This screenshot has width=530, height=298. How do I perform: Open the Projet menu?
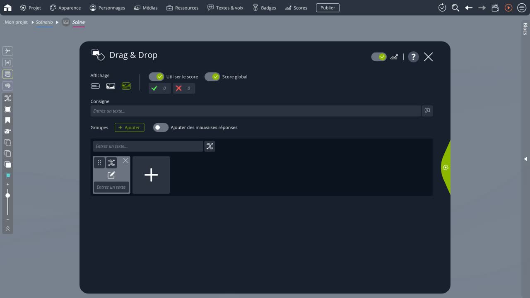[30, 7]
